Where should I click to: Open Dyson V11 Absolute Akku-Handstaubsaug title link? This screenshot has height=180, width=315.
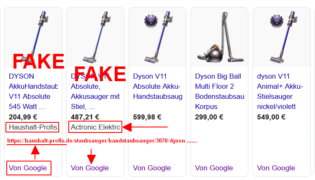(x=158, y=86)
